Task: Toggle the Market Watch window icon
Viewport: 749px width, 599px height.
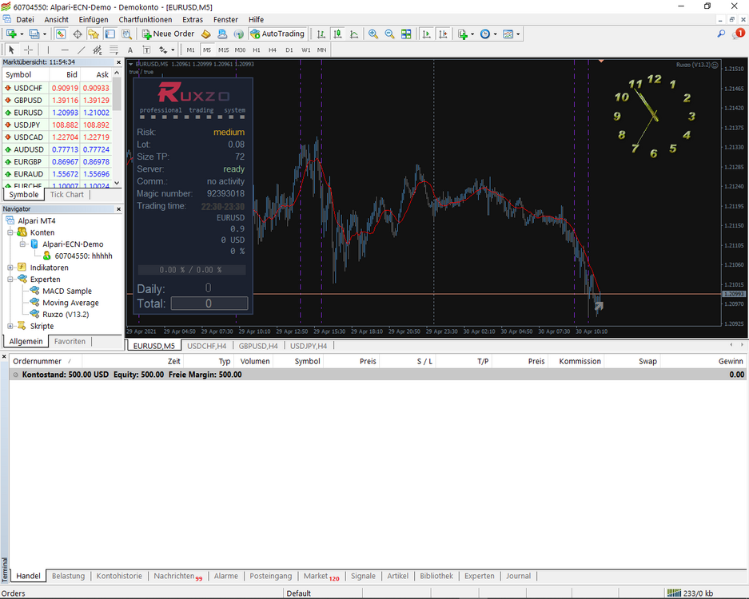Action: tap(61, 34)
